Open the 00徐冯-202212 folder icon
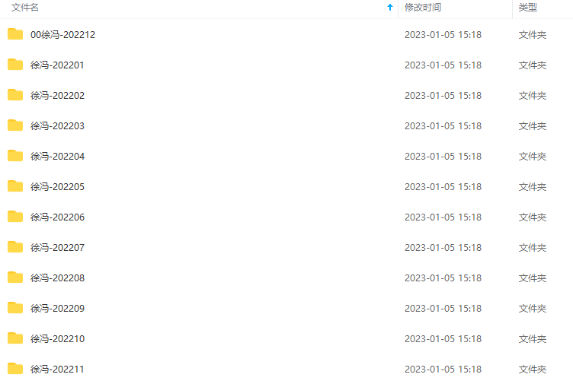 (15, 34)
